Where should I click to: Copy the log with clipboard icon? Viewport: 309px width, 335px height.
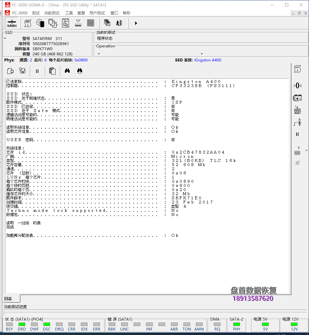click(x=52, y=71)
